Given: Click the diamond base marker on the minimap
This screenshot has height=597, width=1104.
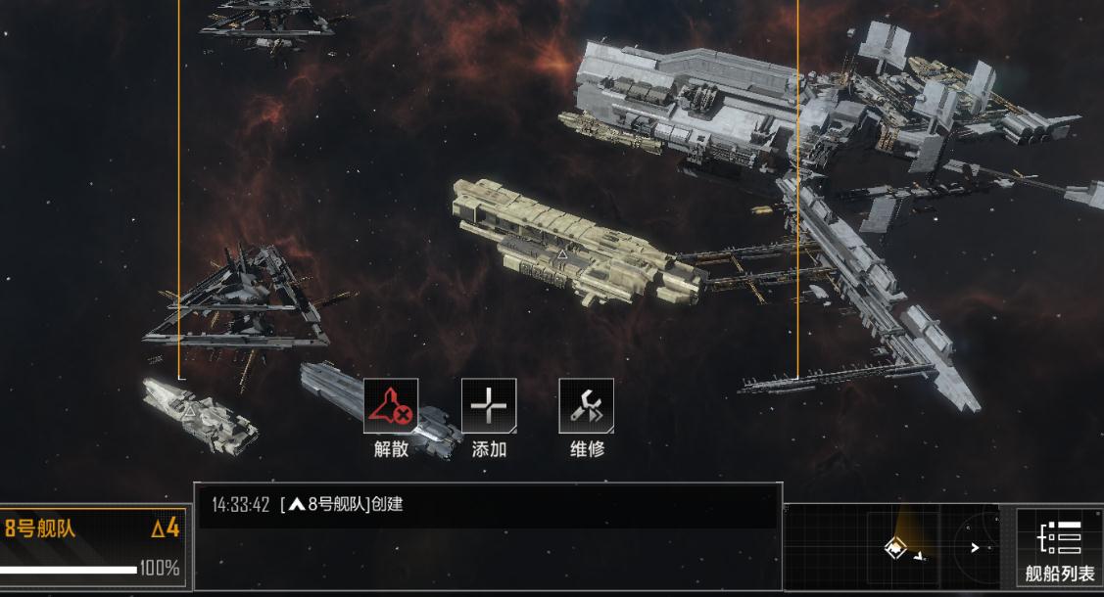Looking at the screenshot, I should pos(895,547).
